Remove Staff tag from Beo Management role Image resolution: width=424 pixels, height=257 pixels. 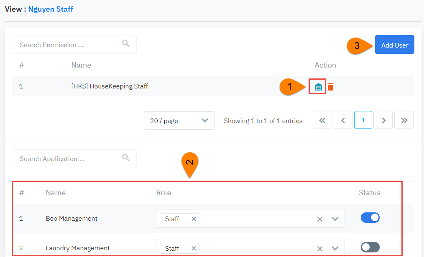(x=194, y=219)
